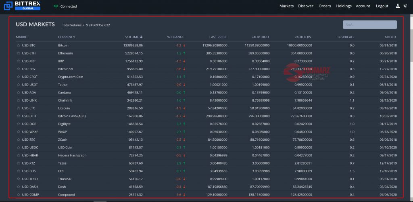Sort by the 24HR LOW column header
413x202 pixels.
pyautogui.click(x=303, y=37)
